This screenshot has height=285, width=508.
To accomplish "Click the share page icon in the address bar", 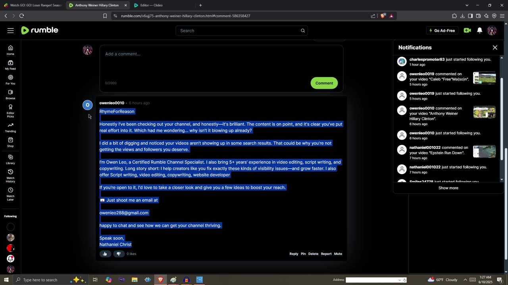I will point(373,16).
